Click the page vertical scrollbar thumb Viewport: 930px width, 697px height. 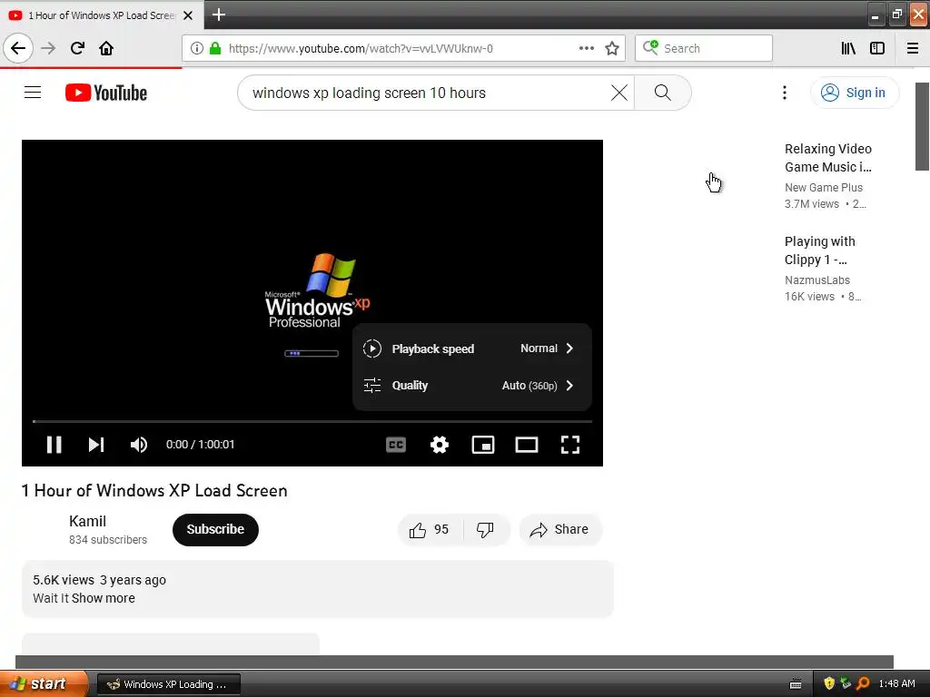(x=922, y=126)
